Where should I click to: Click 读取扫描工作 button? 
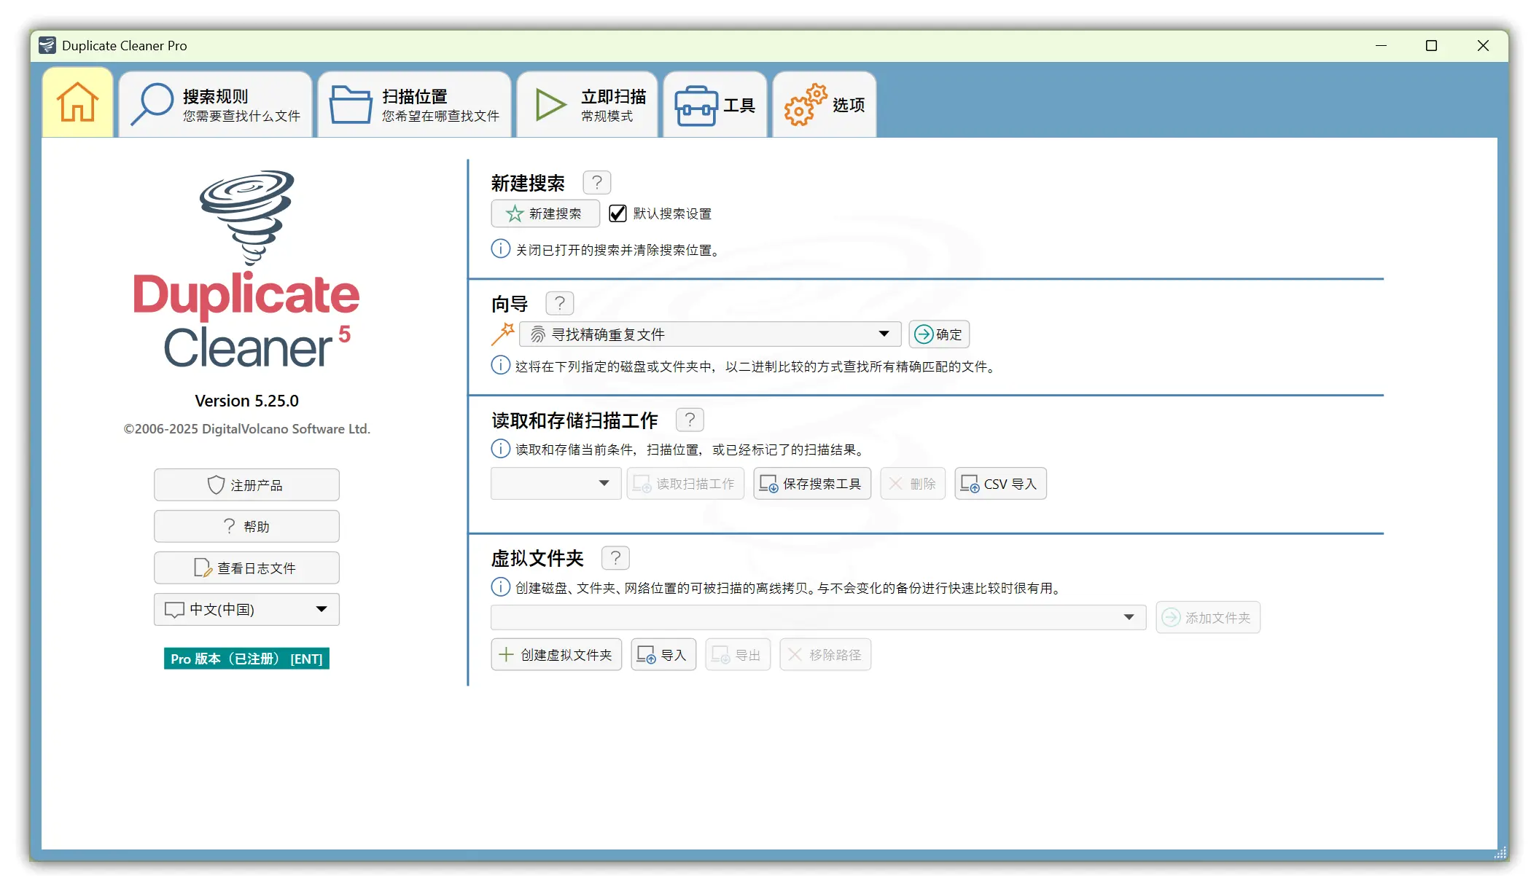click(x=685, y=484)
